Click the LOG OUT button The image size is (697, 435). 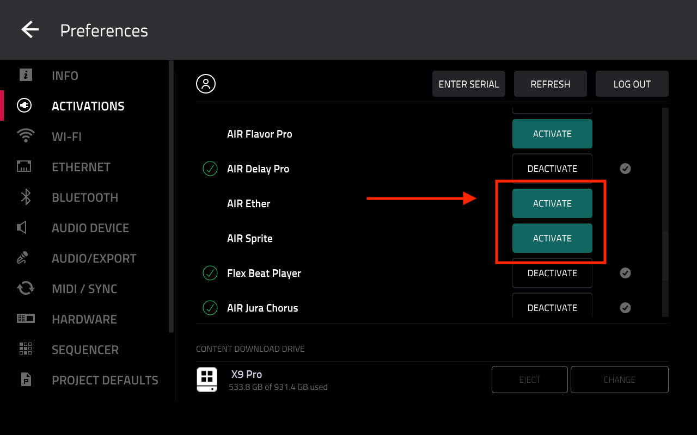pos(632,84)
